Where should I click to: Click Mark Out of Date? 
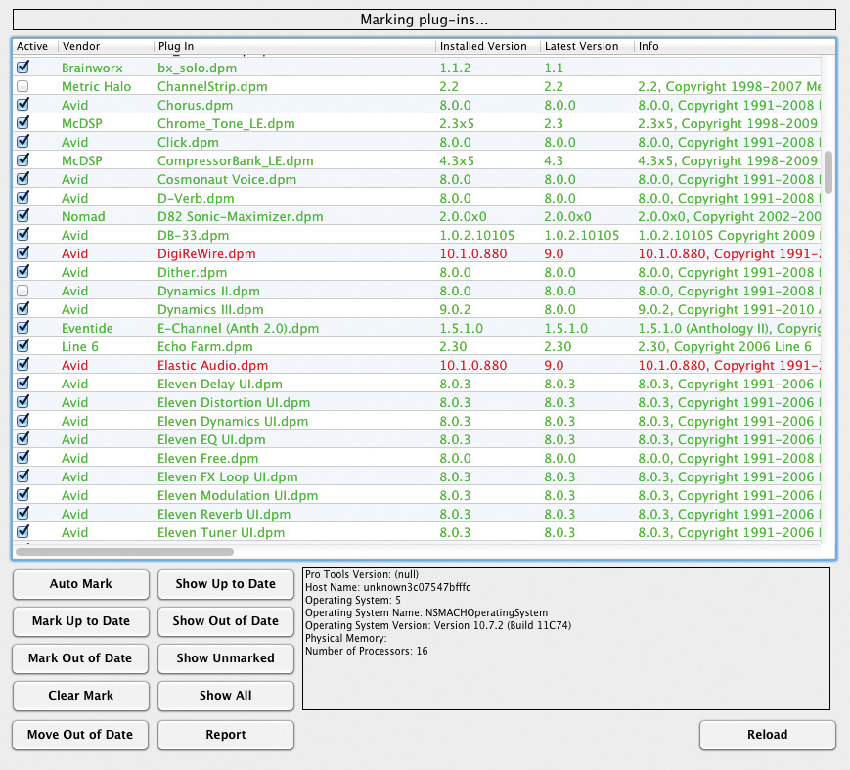tap(81, 658)
